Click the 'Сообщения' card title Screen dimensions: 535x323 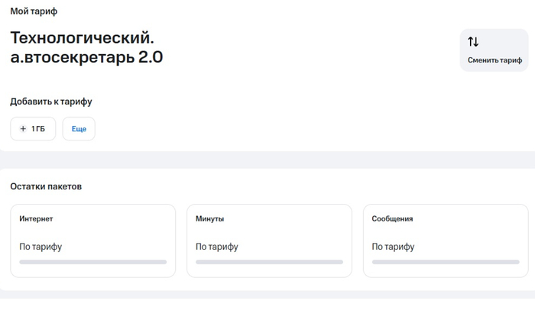[x=392, y=218]
